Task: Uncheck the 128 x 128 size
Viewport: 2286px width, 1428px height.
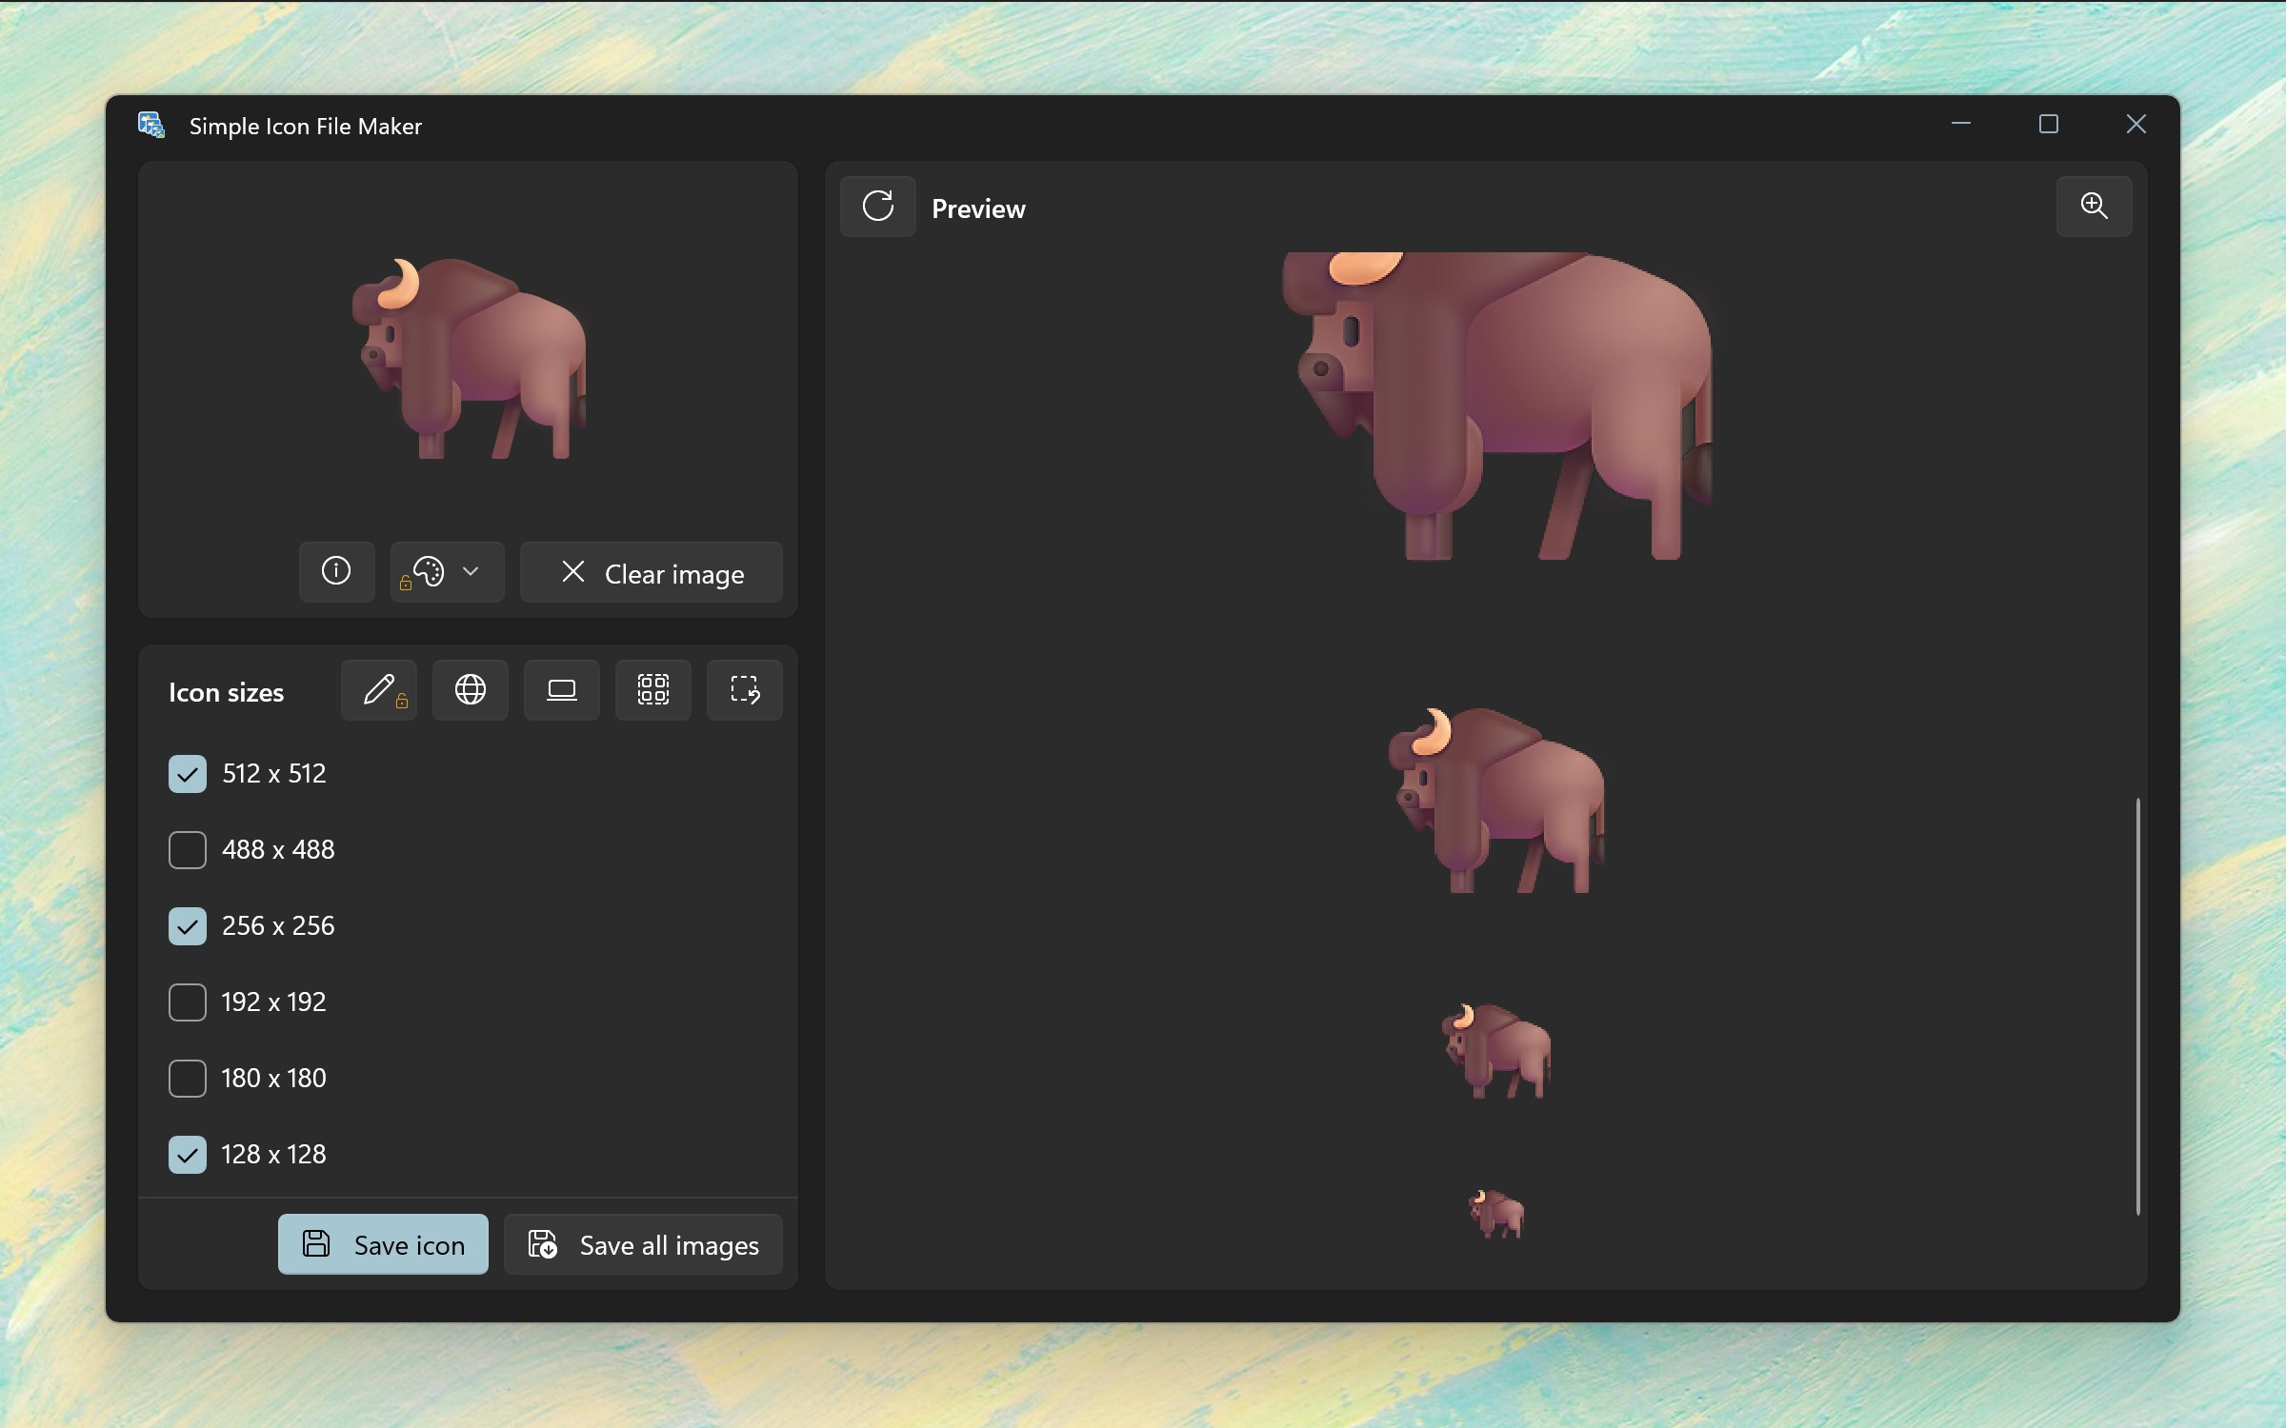Action: pos(188,1155)
